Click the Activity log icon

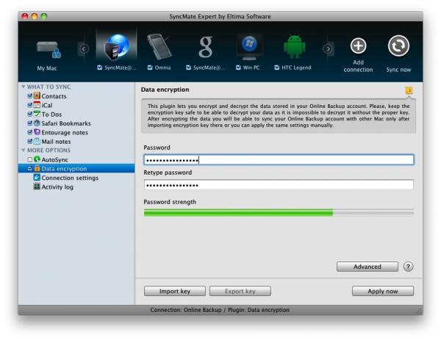tap(37, 187)
